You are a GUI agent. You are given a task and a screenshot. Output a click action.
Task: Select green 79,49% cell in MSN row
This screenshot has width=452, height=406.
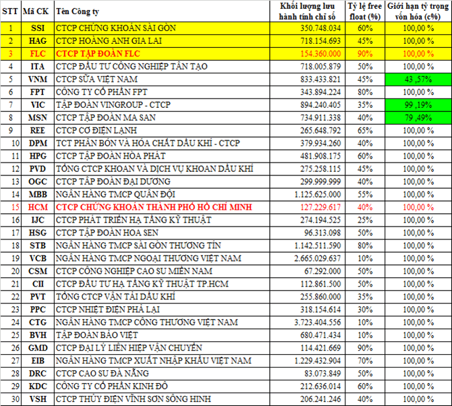(418, 118)
